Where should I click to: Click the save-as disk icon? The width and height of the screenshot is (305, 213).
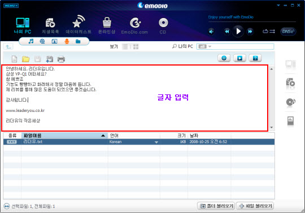tap(49, 59)
